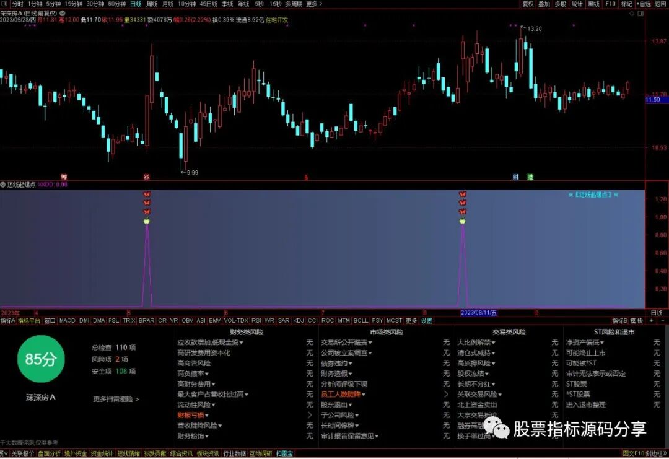Viewport: 669px width, 459px height.
Task: Click the 港 marker below the candlesticks
Action: [530, 177]
